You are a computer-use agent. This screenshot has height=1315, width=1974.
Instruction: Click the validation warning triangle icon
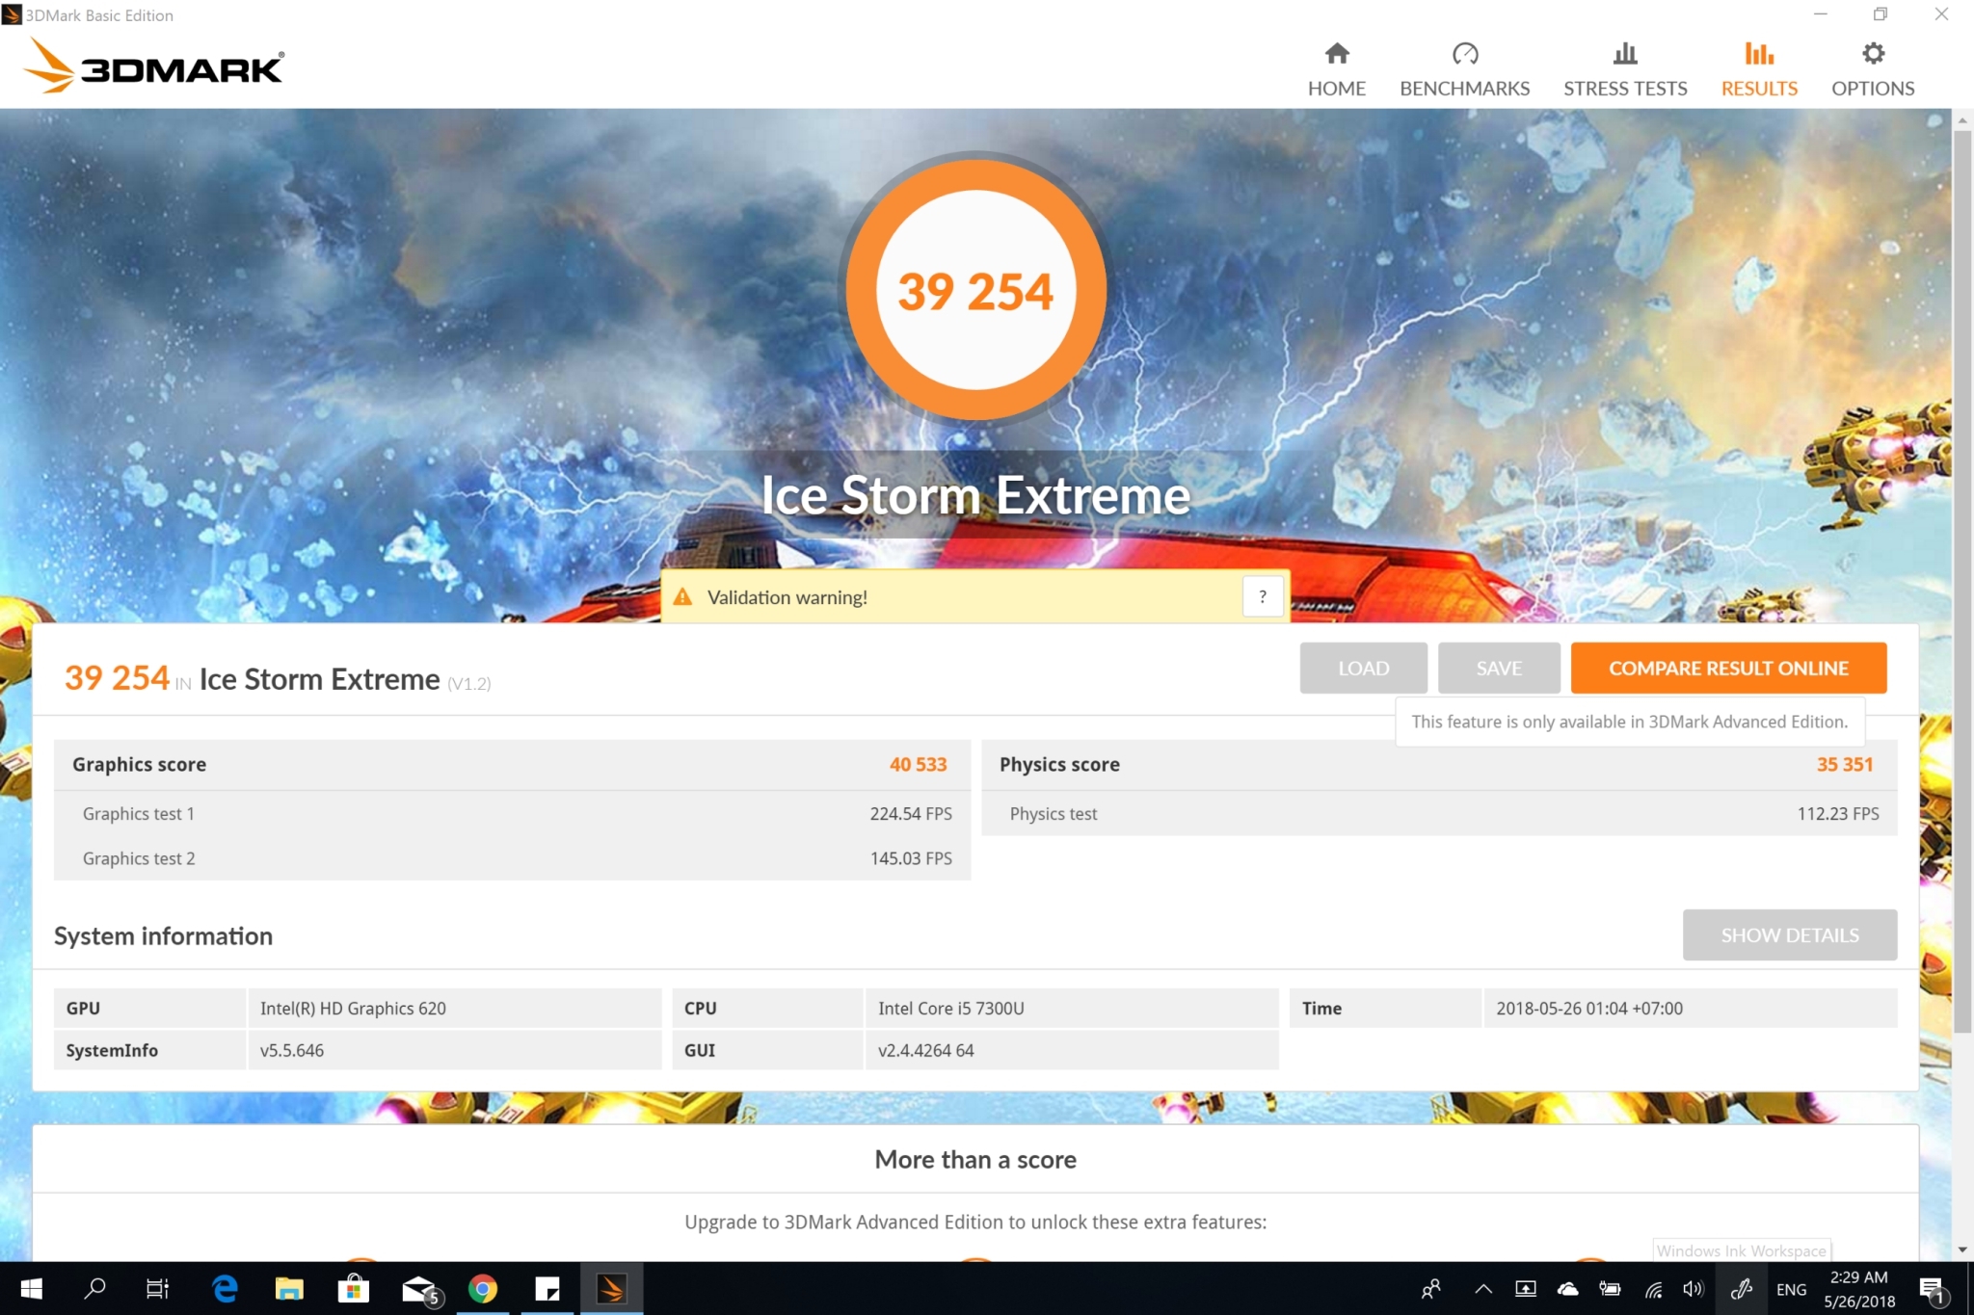[682, 597]
